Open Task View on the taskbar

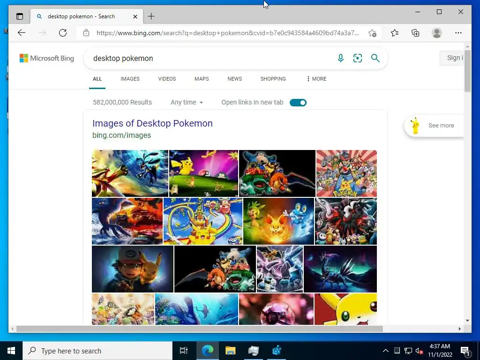[x=184, y=351]
